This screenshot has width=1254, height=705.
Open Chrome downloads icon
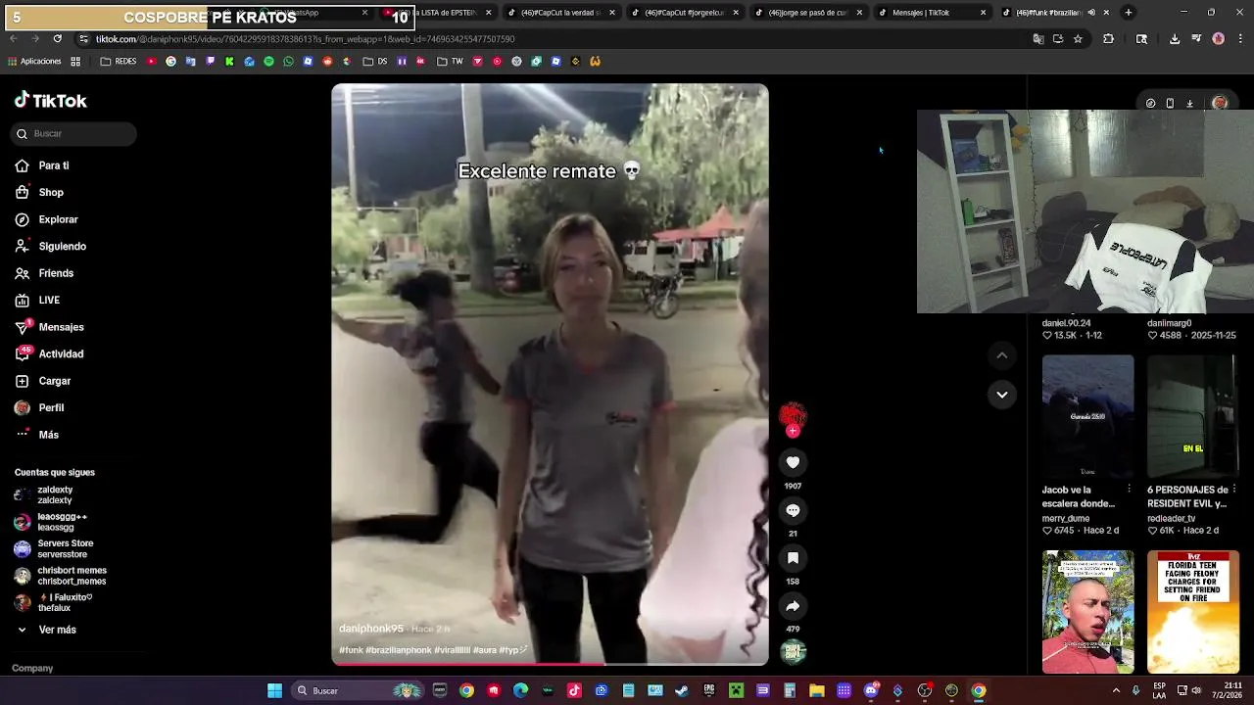pos(1175,39)
